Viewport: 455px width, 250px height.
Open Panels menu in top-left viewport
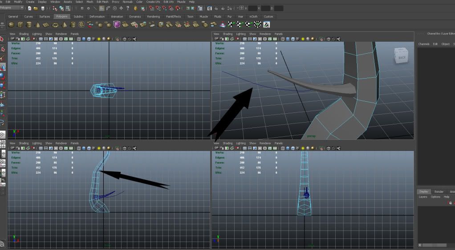(74, 34)
